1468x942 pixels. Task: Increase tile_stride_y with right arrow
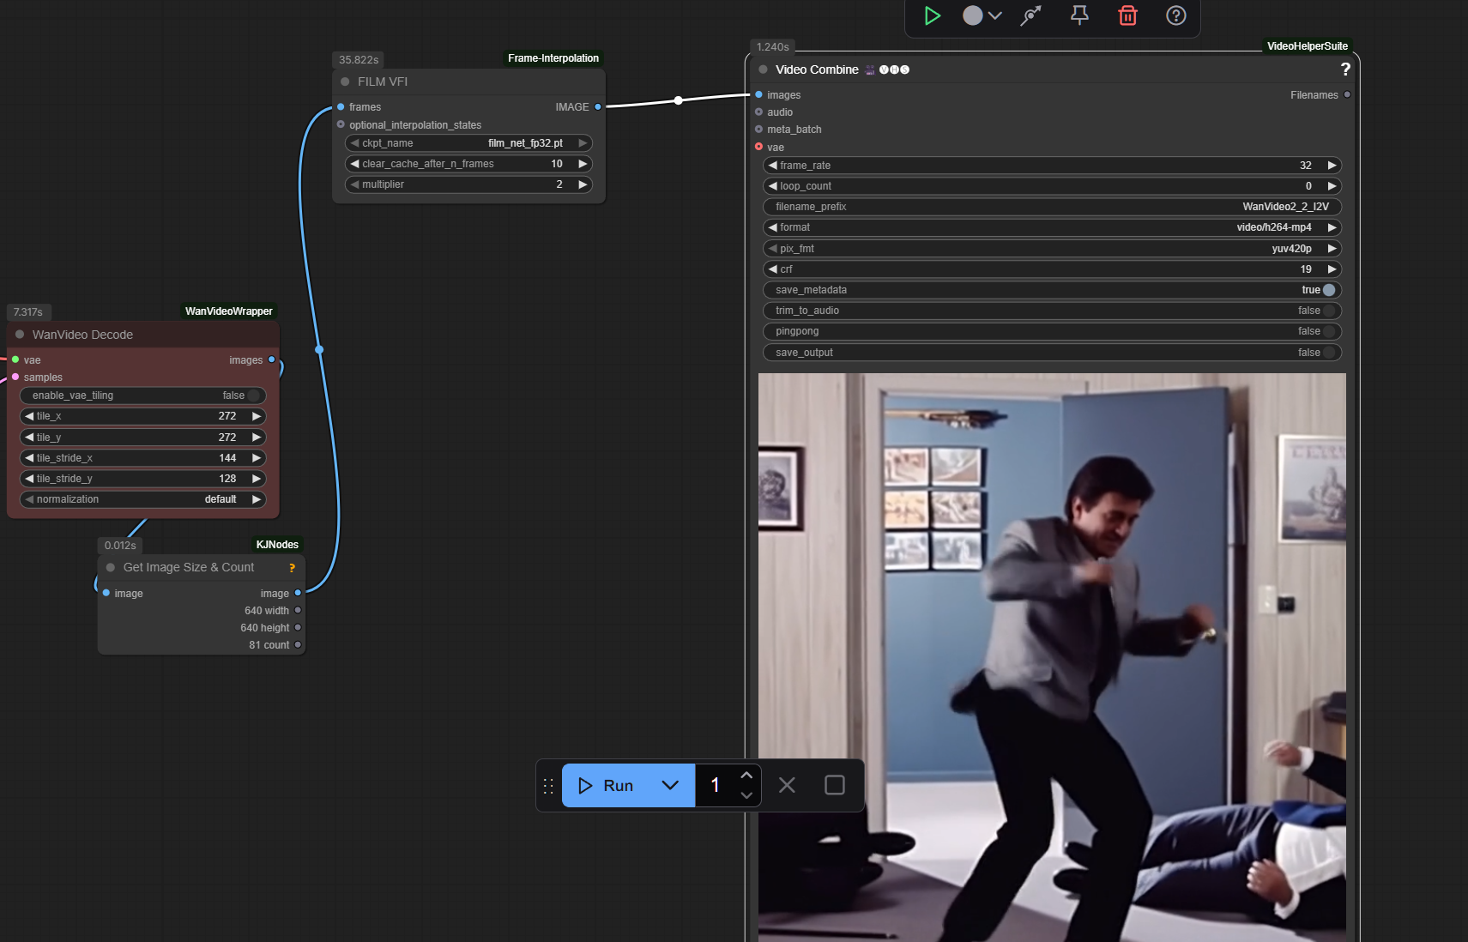256,479
